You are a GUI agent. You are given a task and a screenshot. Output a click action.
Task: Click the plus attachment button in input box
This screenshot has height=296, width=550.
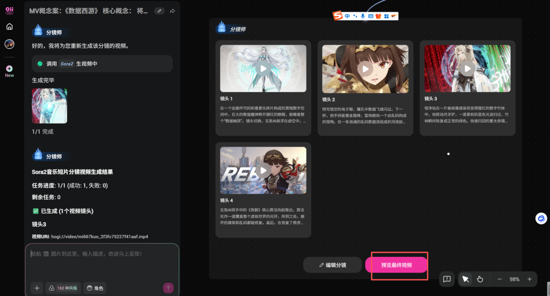point(37,288)
